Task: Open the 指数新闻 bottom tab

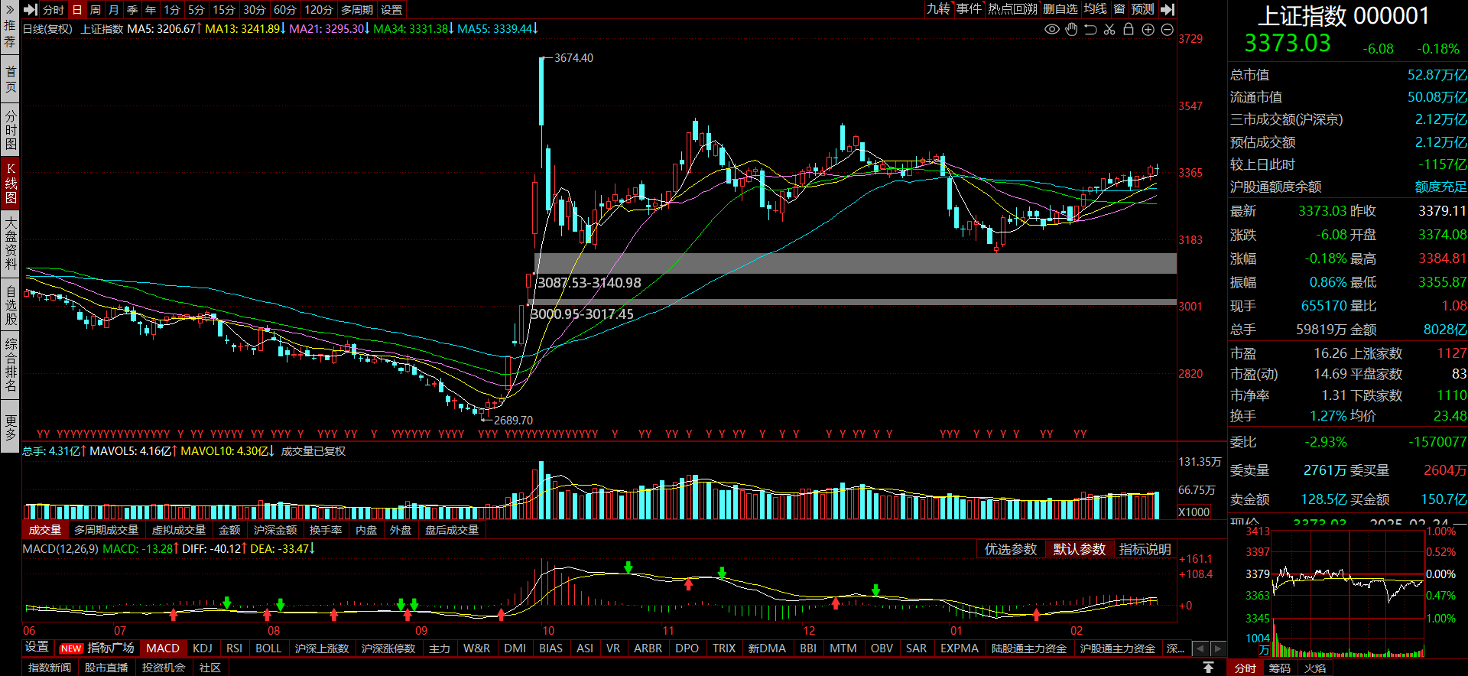Action: (50, 668)
